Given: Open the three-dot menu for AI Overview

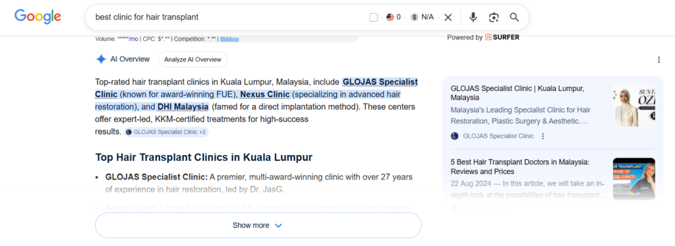Looking at the screenshot, I should tap(659, 60).
